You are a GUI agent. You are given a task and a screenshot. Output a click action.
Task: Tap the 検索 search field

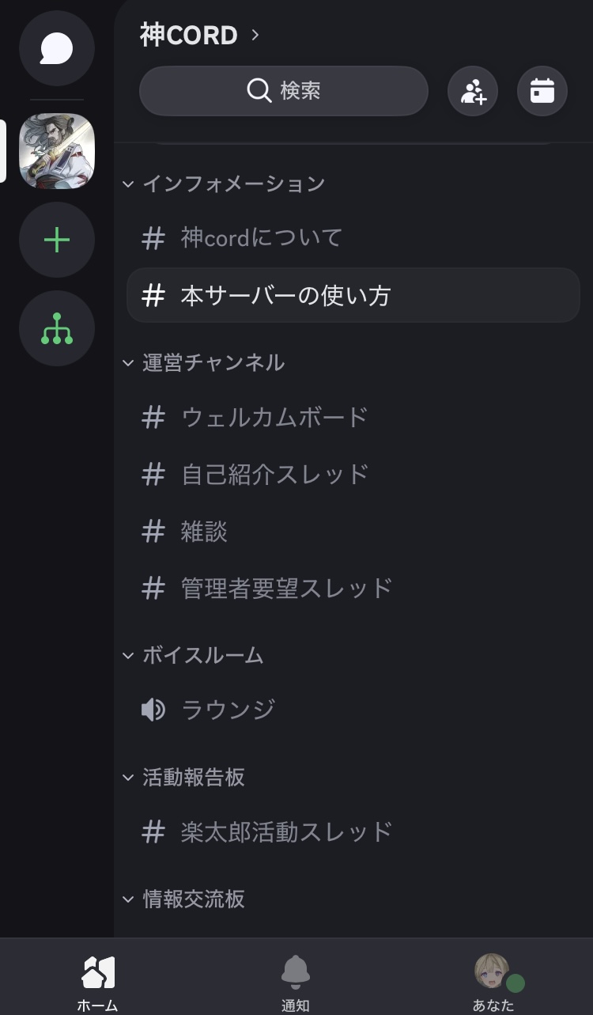[283, 91]
